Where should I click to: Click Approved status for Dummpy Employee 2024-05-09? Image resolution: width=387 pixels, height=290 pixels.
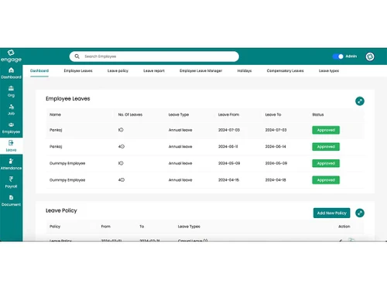[326, 163]
